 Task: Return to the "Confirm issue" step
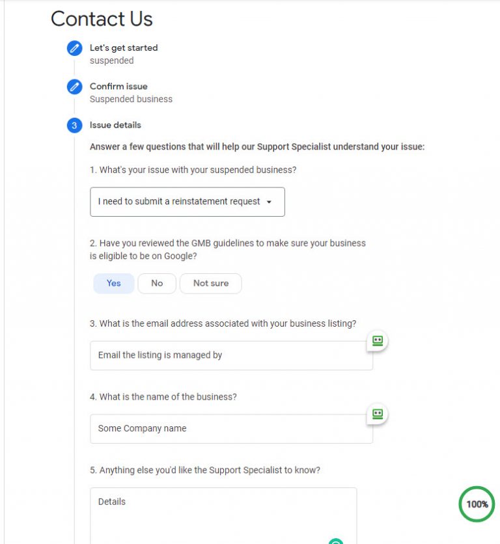pos(118,87)
